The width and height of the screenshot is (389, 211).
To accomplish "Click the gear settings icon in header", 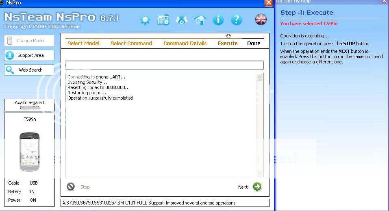I will (145, 20).
